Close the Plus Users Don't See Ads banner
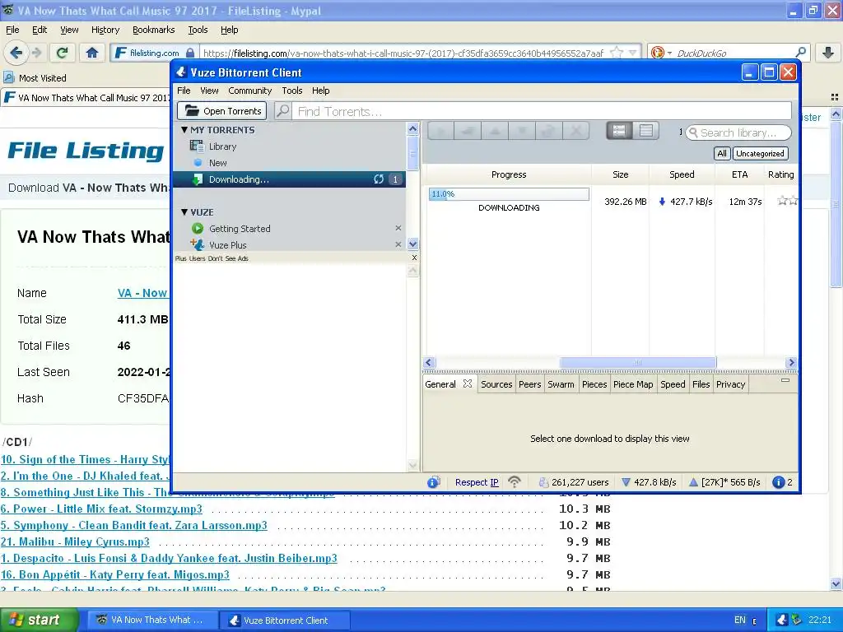Viewport: 843px width, 632px height. (x=414, y=258)
